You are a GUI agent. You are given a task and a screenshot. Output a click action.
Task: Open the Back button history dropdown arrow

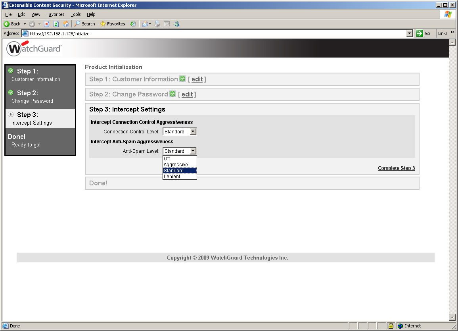(x=25, y=24)
